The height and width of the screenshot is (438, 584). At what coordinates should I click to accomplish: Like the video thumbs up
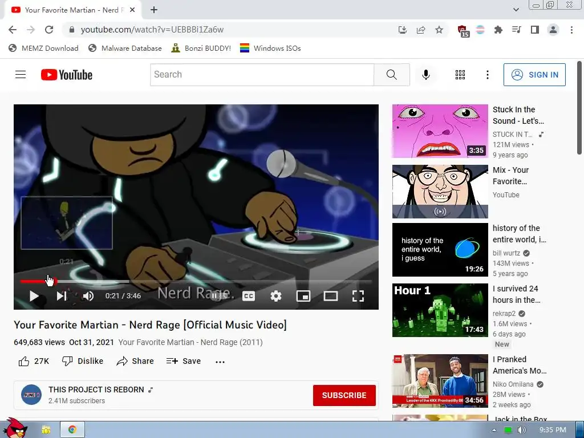point(34,361)
